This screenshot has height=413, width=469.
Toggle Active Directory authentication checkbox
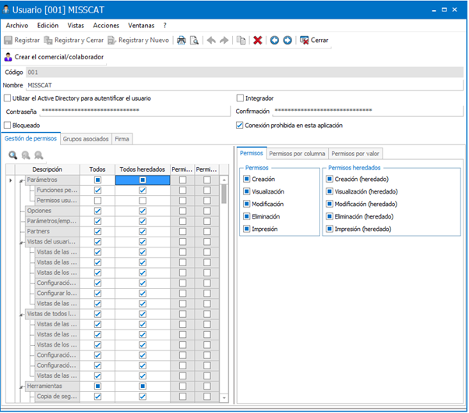click(8, 98)
